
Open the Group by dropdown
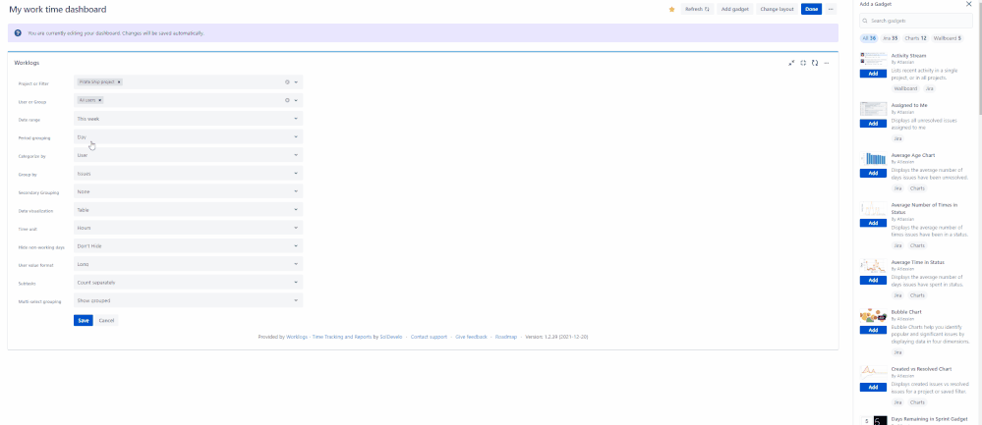point(188,173)
